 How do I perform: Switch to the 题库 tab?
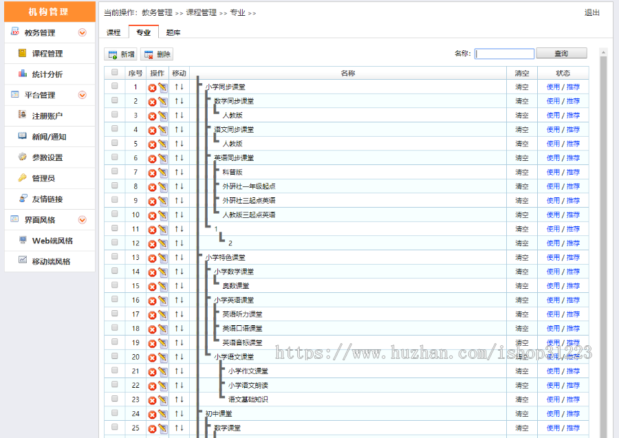pyautogui.click(x=173, y=32)
